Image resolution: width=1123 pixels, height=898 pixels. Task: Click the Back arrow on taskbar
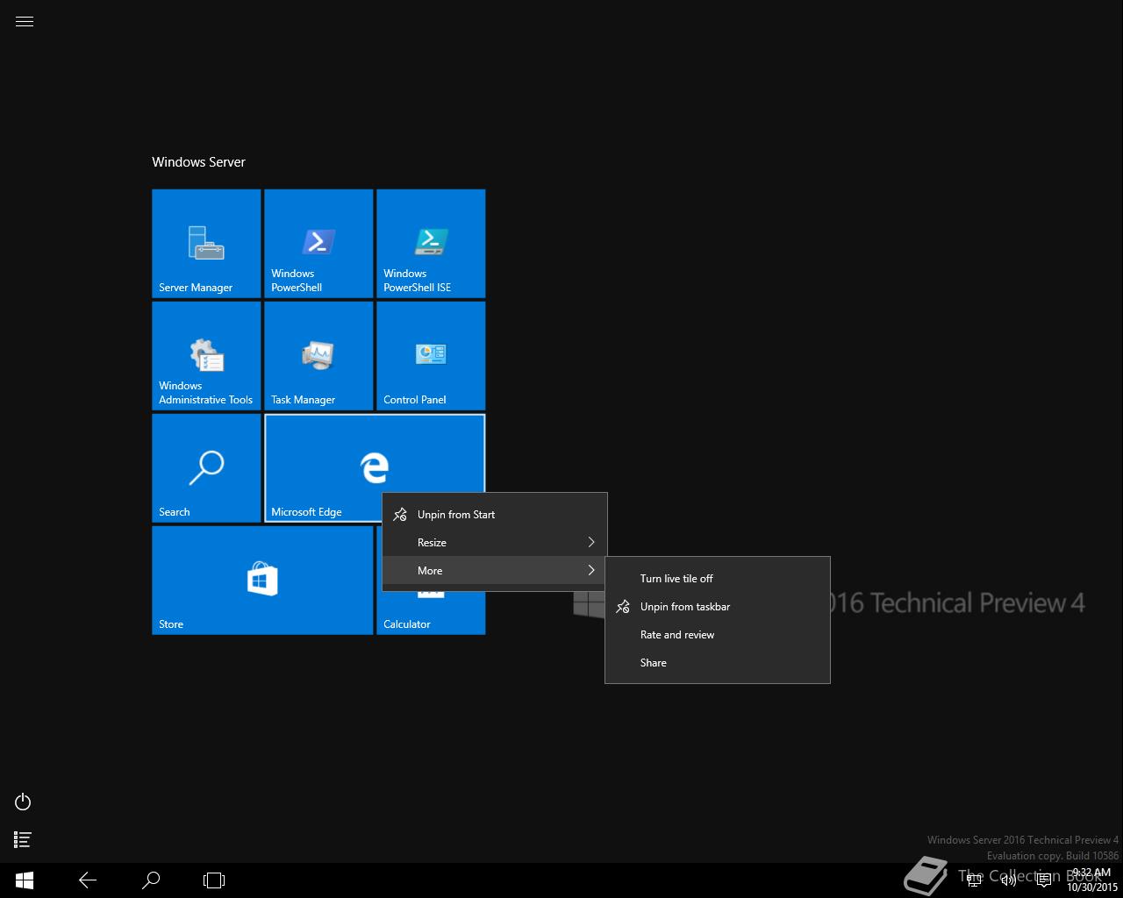tap(88, 880)
